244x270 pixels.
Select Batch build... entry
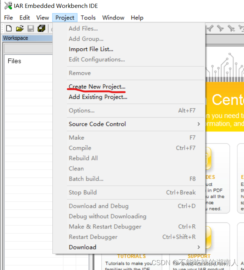click(129, 179)
